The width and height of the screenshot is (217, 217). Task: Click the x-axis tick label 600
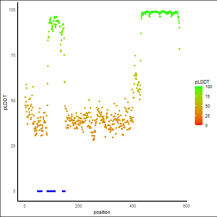point(186,206)
